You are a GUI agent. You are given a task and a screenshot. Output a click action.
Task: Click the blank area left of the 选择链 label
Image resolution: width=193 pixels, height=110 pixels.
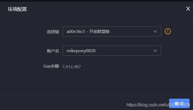point(22,32)
